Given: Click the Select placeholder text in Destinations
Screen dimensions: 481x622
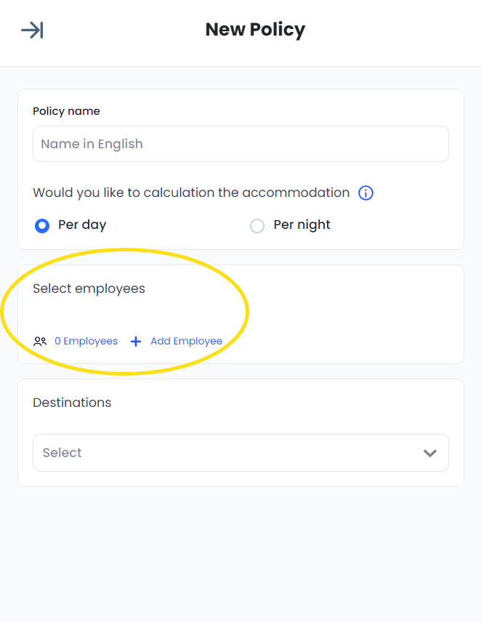Looking at the screenshot, I should coord(62,453).
